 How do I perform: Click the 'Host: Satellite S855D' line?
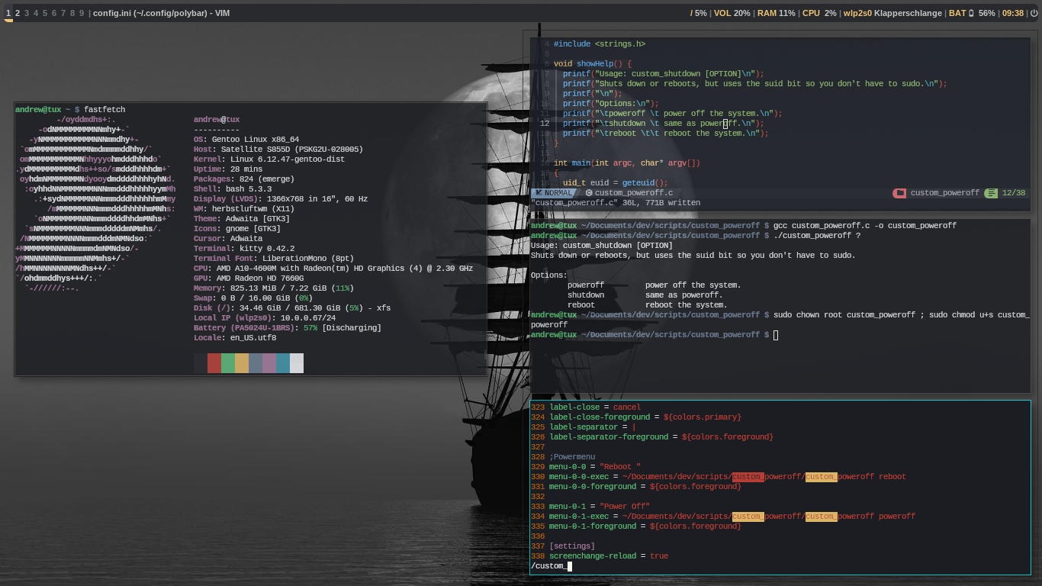[278, 150]
